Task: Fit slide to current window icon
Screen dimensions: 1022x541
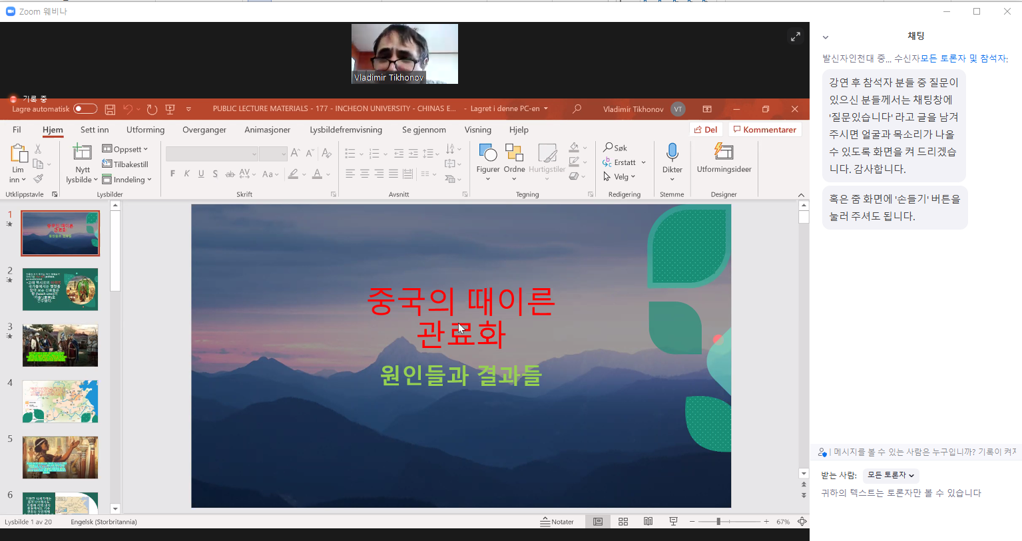Action: (802, 522)
